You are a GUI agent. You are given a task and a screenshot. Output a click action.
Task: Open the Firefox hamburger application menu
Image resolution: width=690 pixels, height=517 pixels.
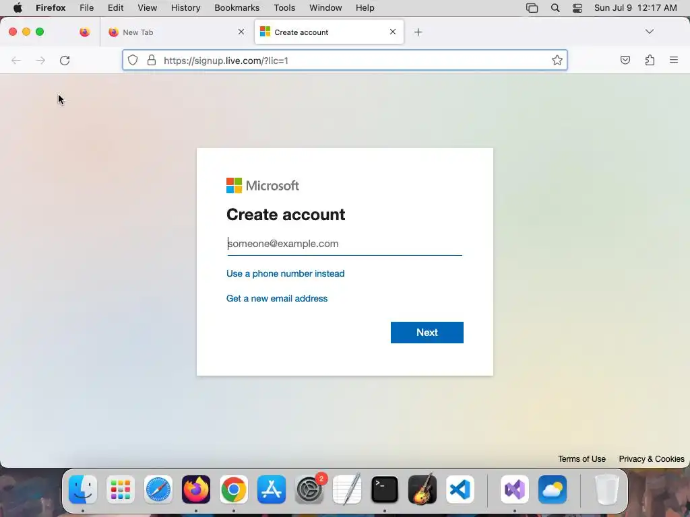tap(674, 60)
